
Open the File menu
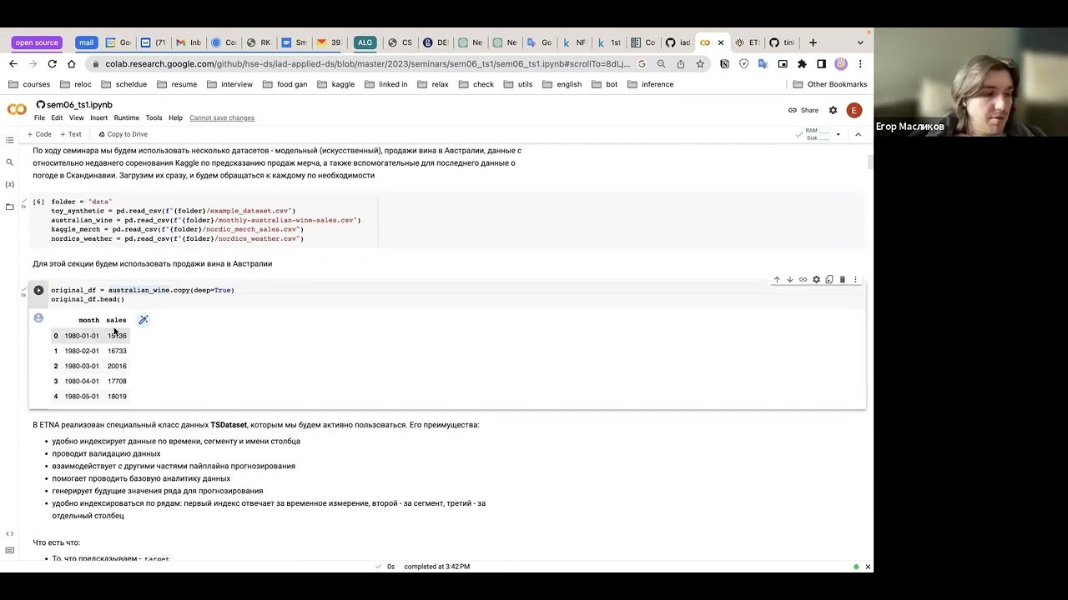(39, 118)
